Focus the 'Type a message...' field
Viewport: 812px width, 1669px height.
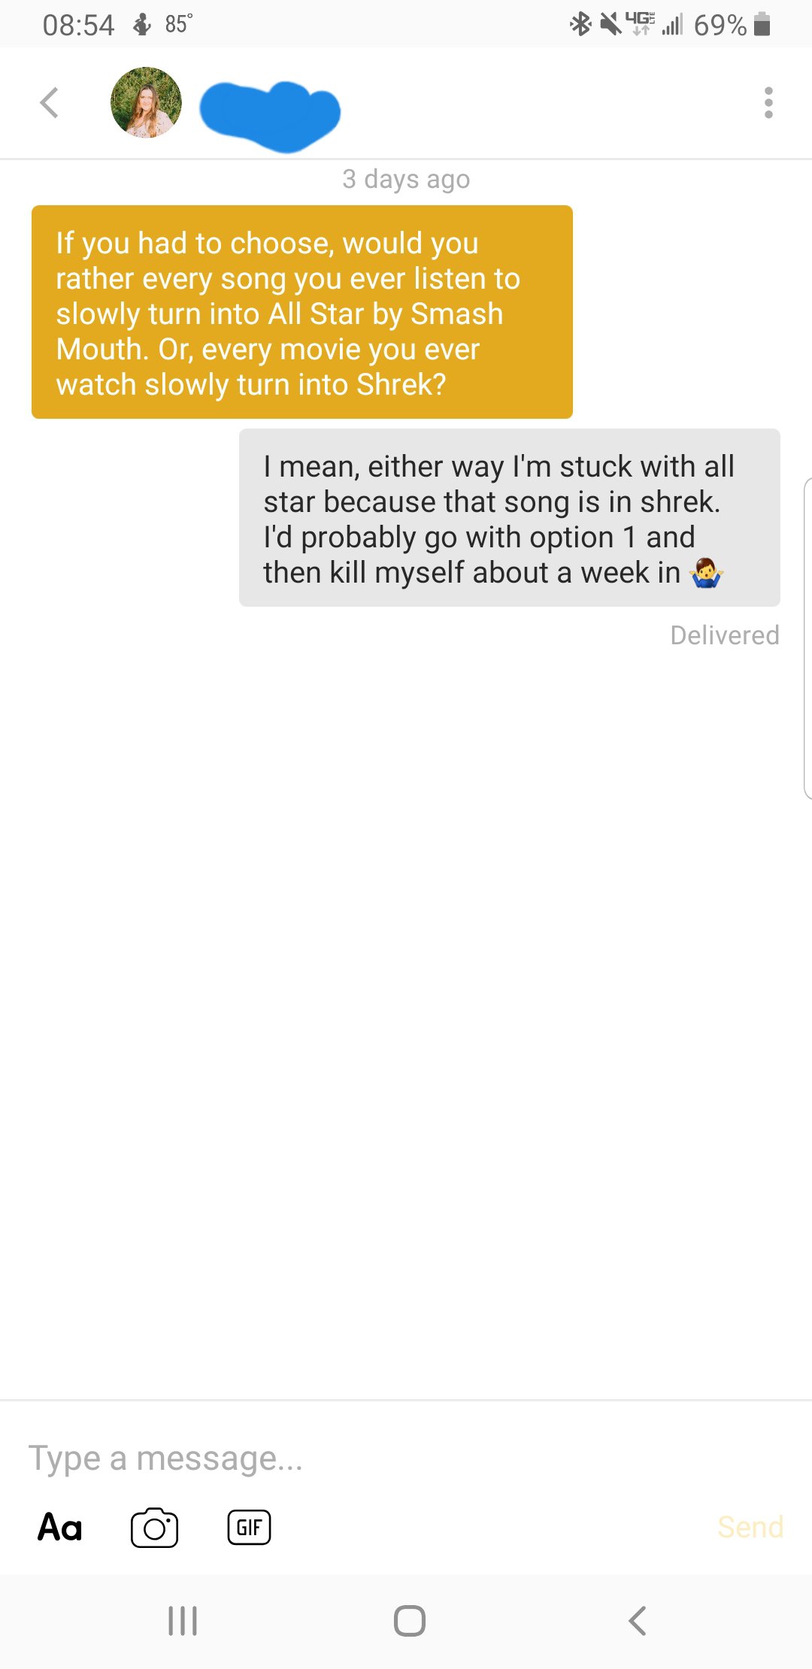(x=301, y=1458)
